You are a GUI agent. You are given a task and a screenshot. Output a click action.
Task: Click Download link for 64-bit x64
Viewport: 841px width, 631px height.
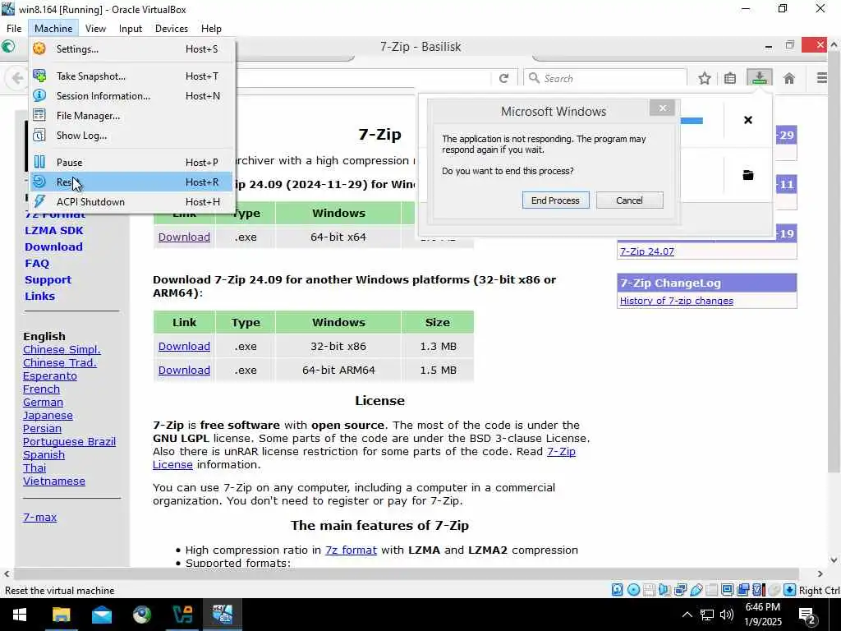[184, 237]
